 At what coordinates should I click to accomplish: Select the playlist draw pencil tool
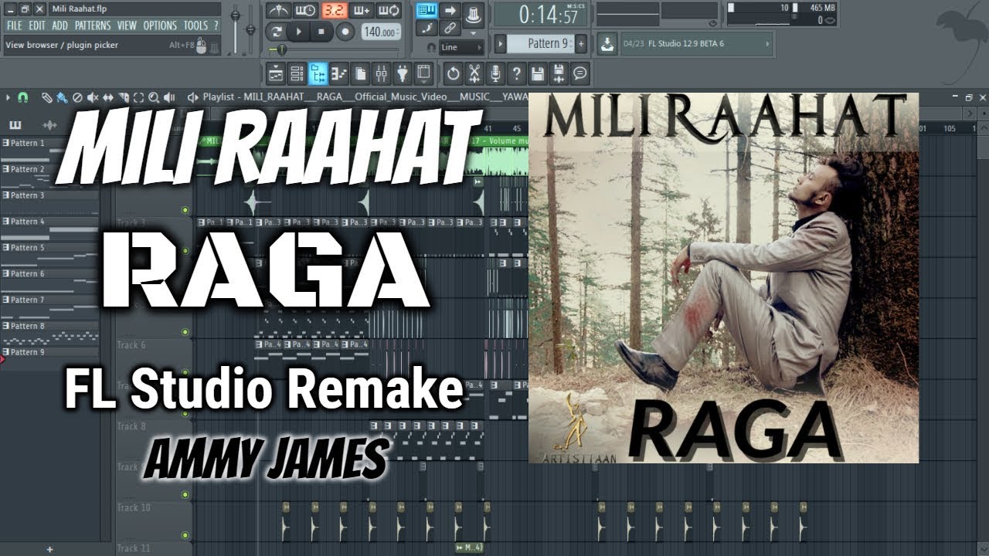(46, 97)
